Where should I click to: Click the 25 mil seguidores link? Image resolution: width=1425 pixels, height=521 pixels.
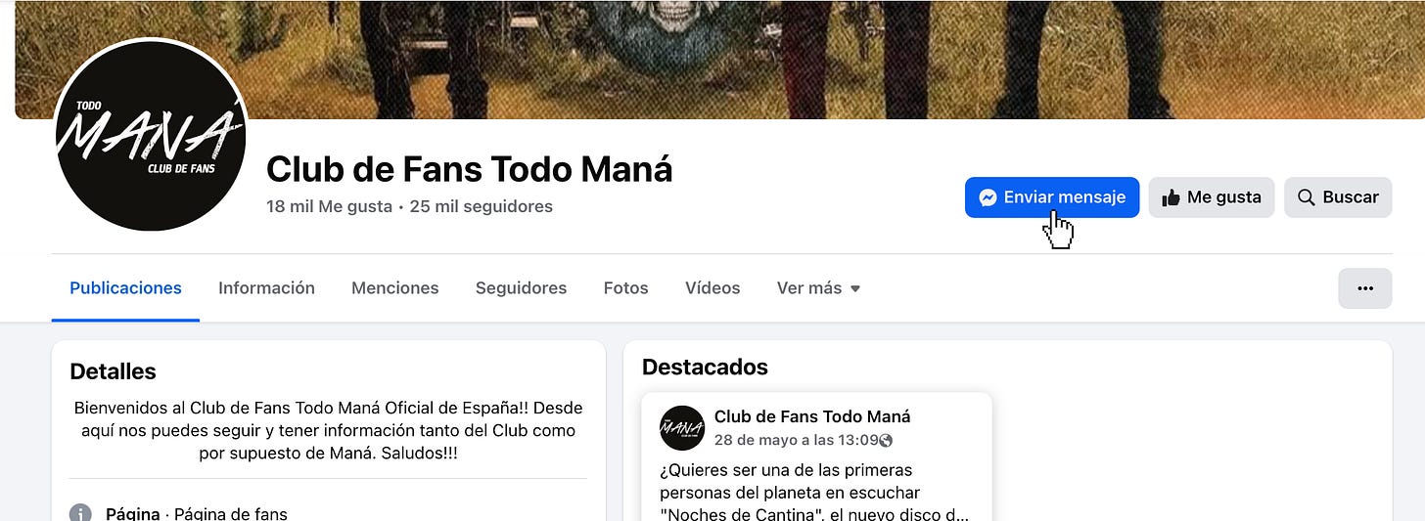[482, 207]
